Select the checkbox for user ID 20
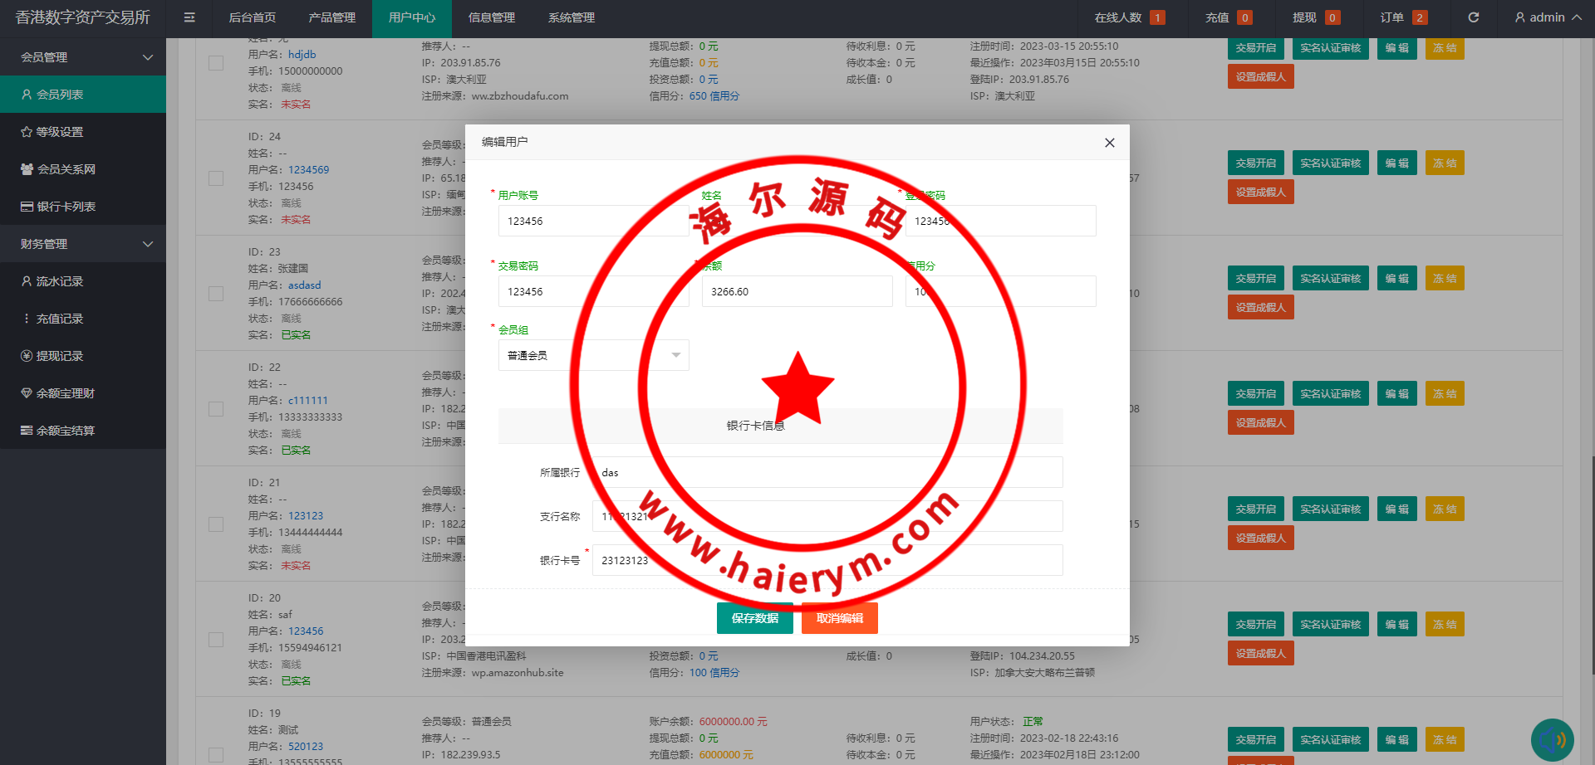1595x765 pixels. (216, 640)
